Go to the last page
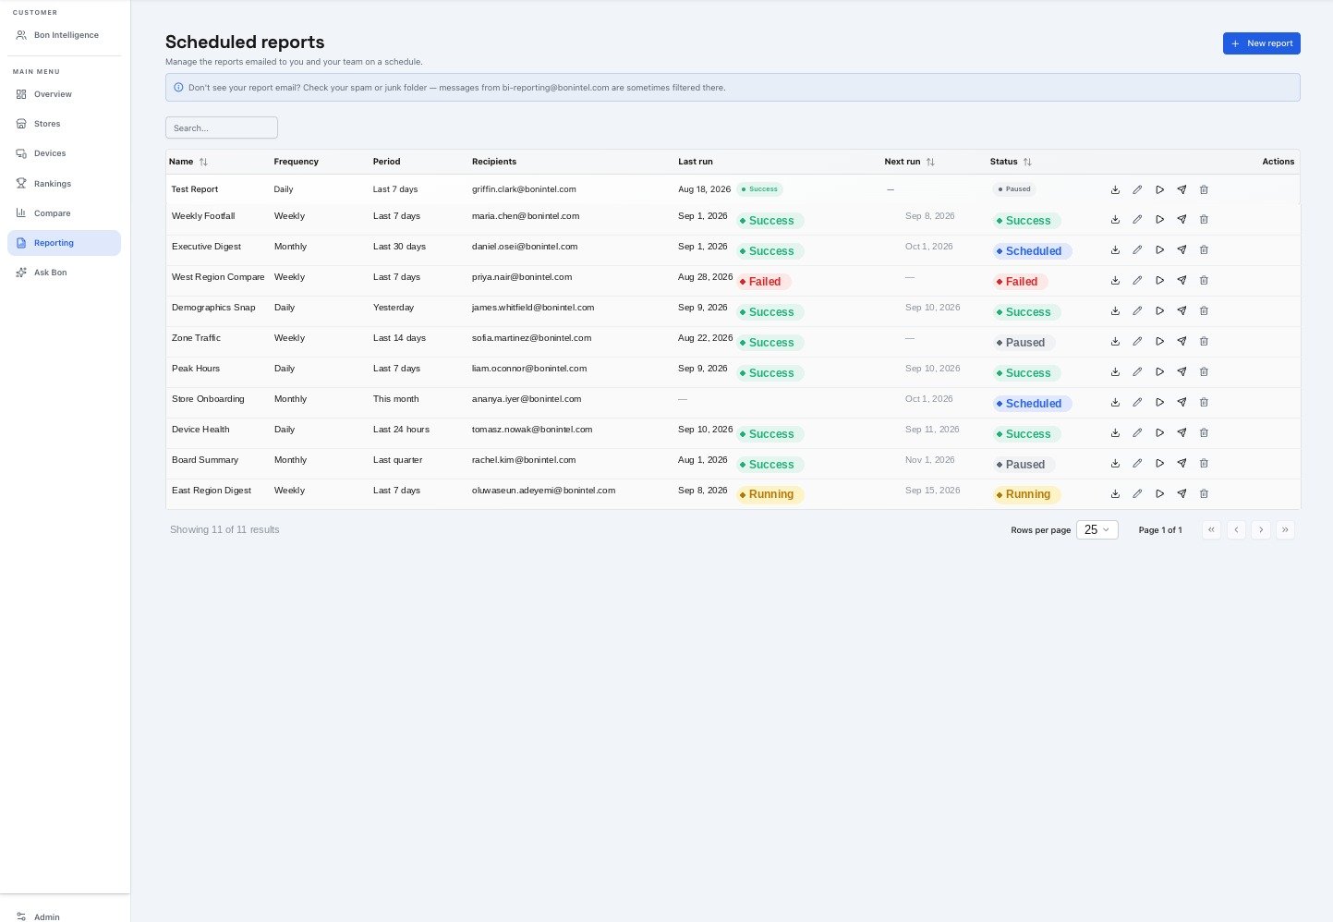Image resolution: width=1333 pixels, height=922 pixels. tap(1285, 530)
